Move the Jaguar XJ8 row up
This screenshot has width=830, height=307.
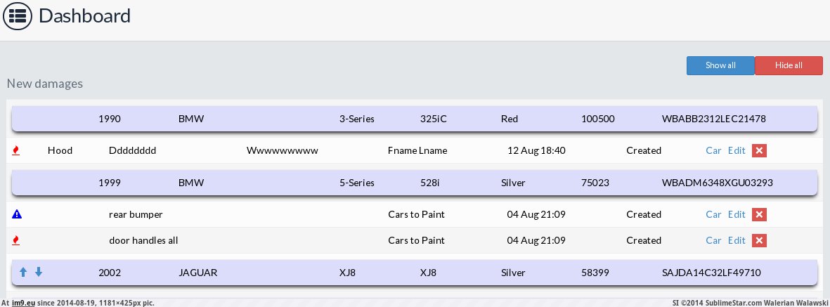coord(23,272)
